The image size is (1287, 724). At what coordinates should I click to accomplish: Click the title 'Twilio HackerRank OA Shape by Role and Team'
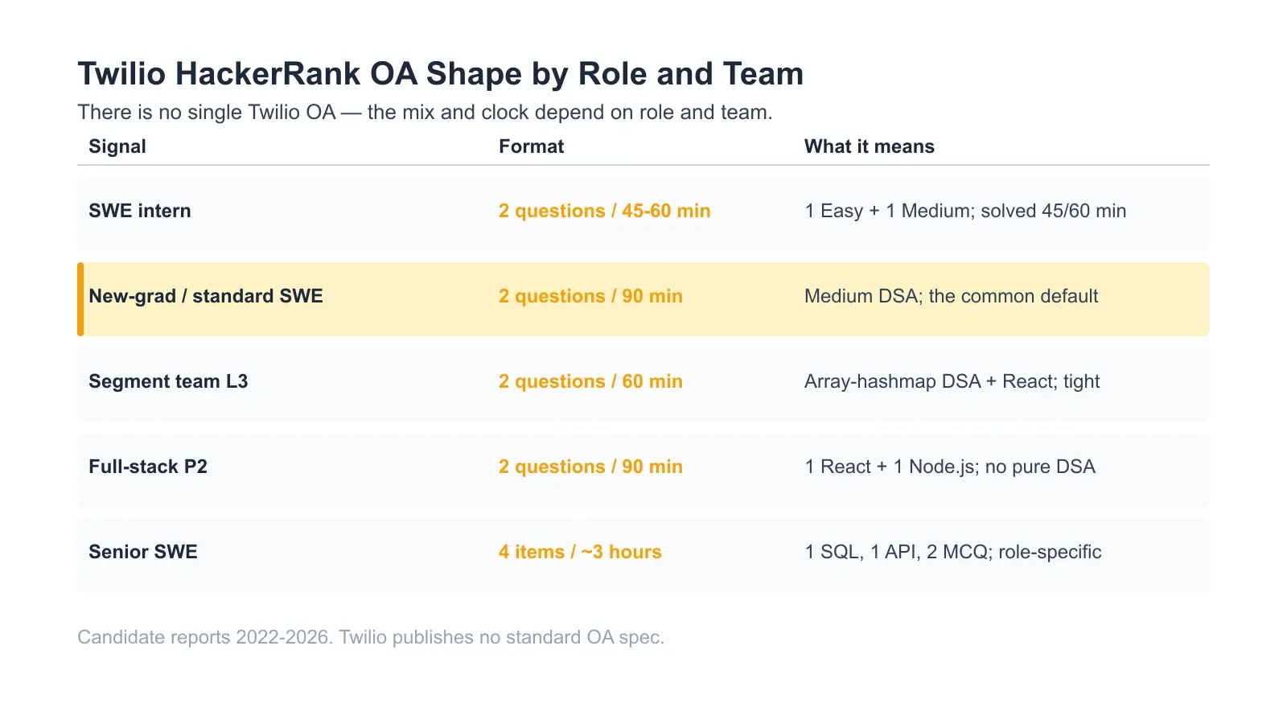point(440,74)
